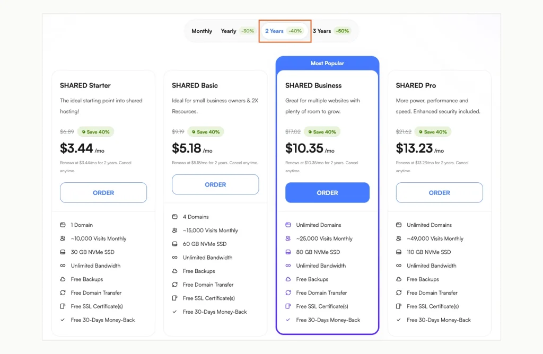This screenshot has height=354, width=543.
Task: Click the infinity icon in the Basic plan
Action: tap(174, 258)
